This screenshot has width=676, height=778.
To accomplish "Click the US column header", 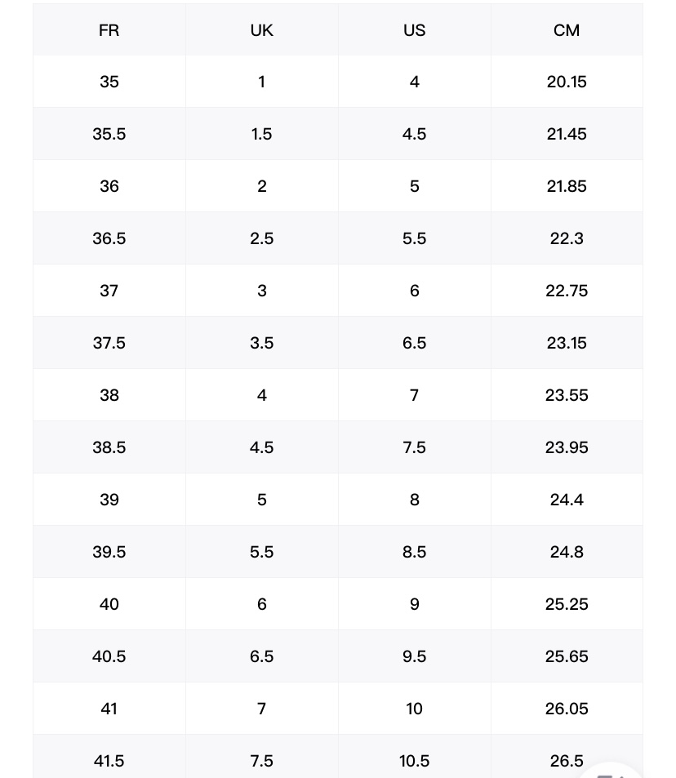I will 414,30.
